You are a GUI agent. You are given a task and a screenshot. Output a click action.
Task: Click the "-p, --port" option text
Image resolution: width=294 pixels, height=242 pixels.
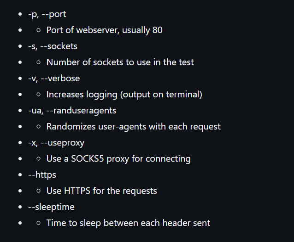click(47, 14)
